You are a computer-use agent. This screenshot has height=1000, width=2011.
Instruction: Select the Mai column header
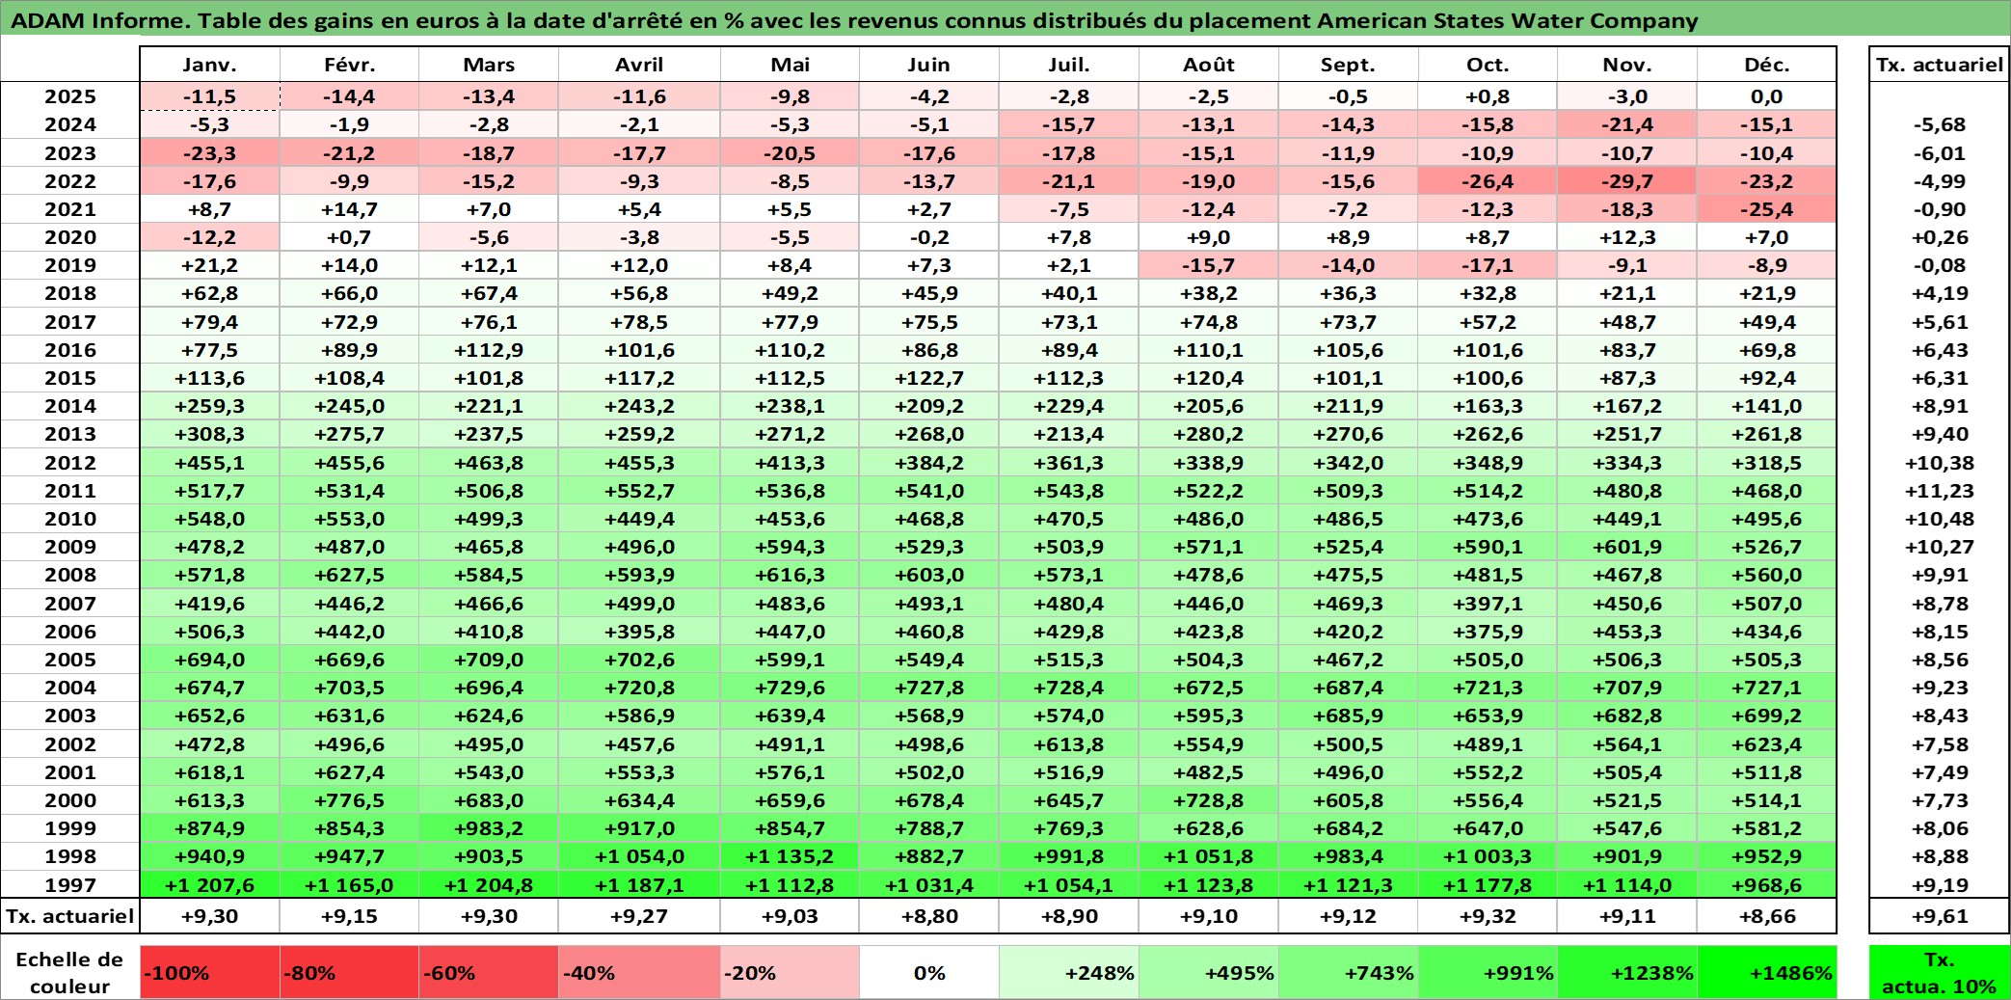[790, 65]
